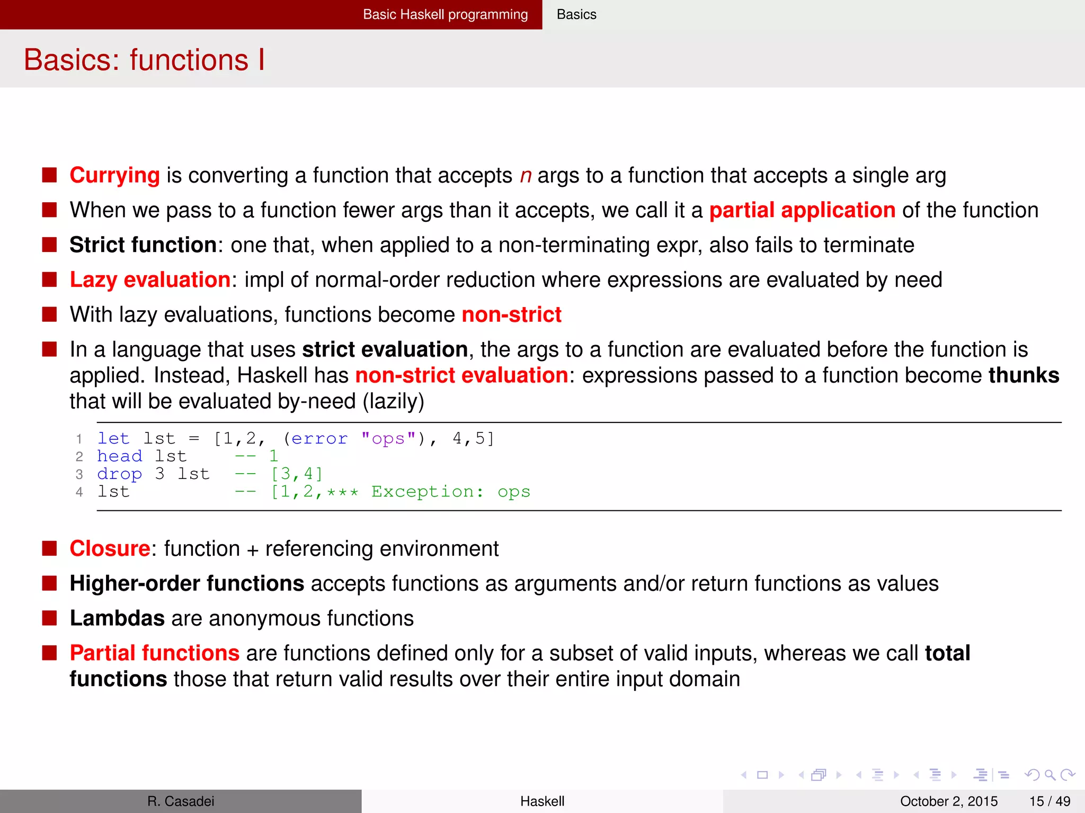
Task: Click the drop 3 lst code line
Action: pos(210,474)
